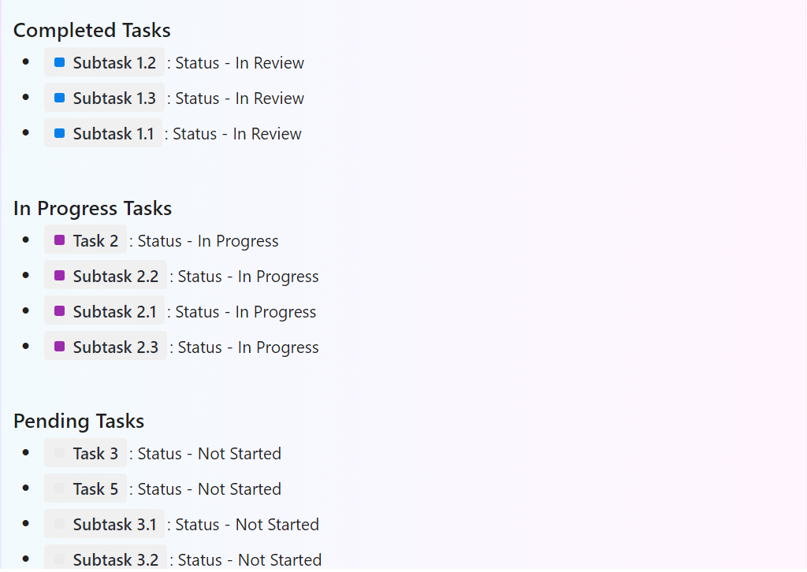Open the Subtask 3.2 task link
Screen dimensions: 807x572
[106, 558]
